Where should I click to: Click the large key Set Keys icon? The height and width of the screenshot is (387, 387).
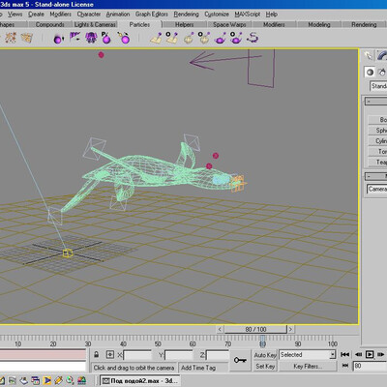pyautogui.click(x=240, y=360)
